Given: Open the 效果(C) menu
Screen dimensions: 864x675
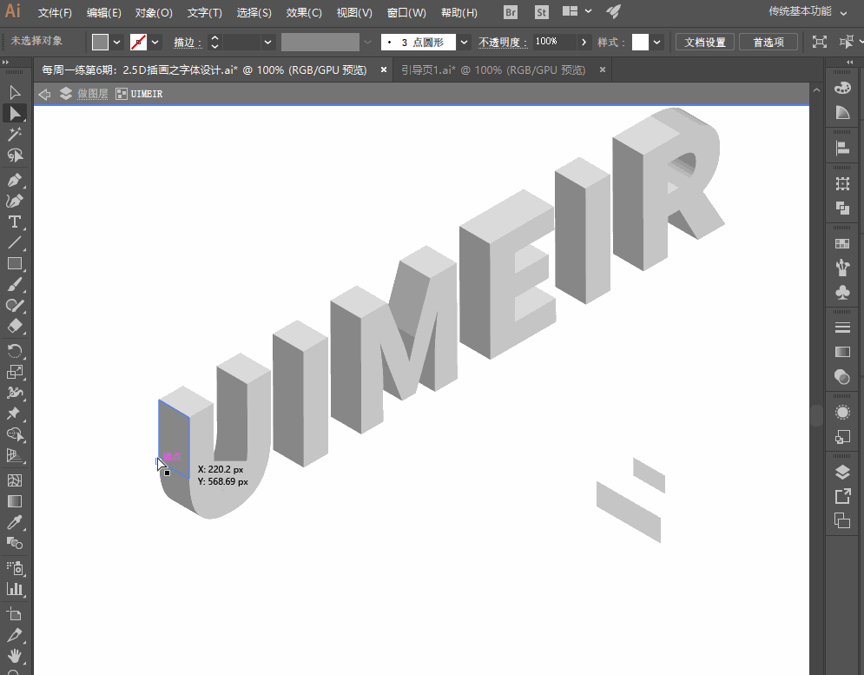Looking at the screenshot, I should [304, 13].
